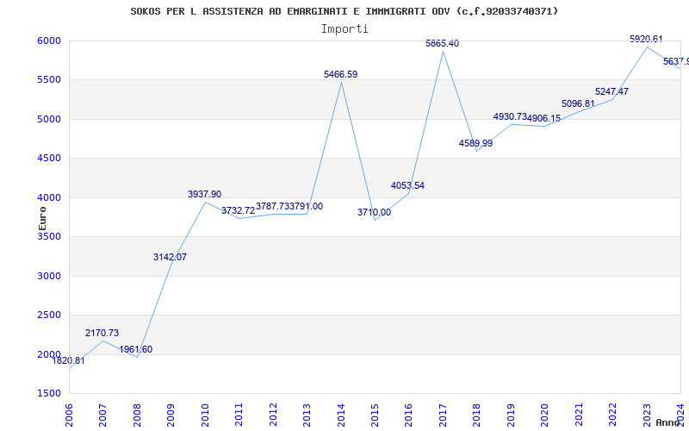
Task: Click the 2012 year tick label
Action: click(x=273, y=415)
